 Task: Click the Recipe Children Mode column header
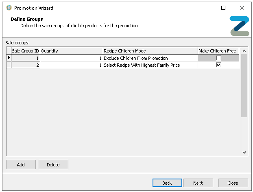pos(150,51)
